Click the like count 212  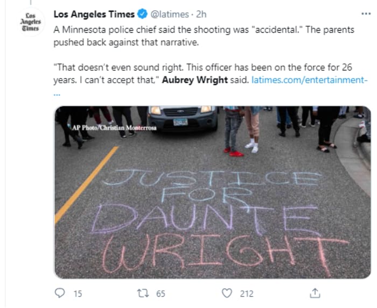tap(247, 293)
